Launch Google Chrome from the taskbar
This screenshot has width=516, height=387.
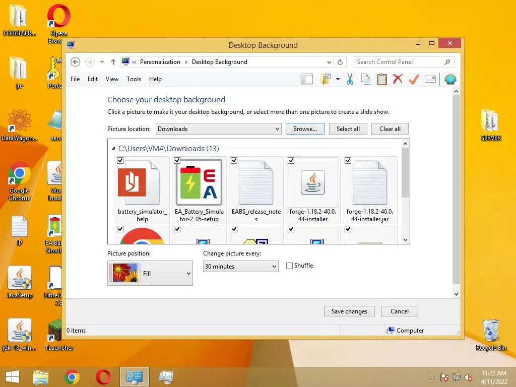click(x=72, y=377)
